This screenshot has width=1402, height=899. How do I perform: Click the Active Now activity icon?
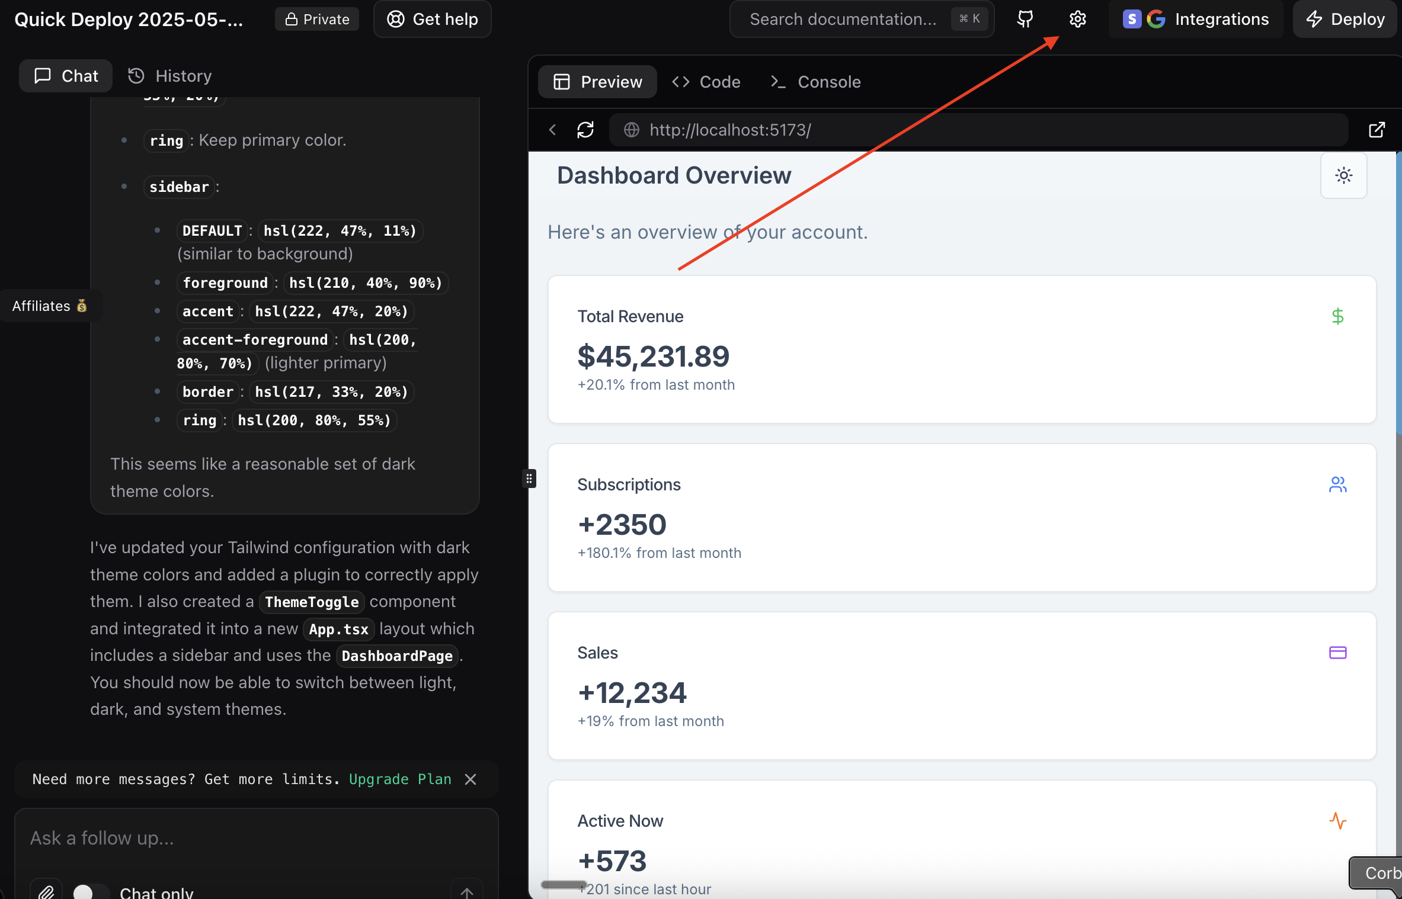[x=1337, y=821]
